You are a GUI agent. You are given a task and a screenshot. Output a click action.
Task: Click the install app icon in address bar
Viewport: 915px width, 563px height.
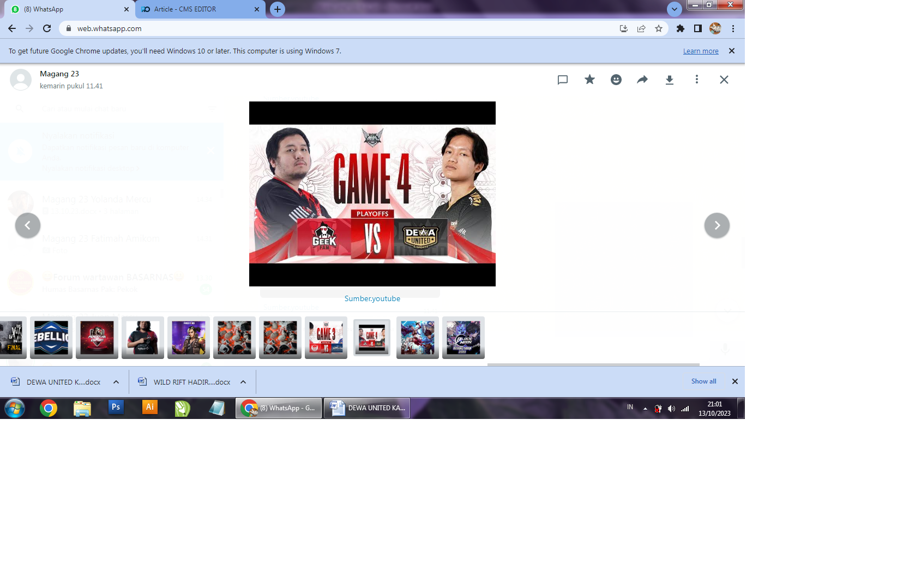pyautogui.click(x=624, y=28)
